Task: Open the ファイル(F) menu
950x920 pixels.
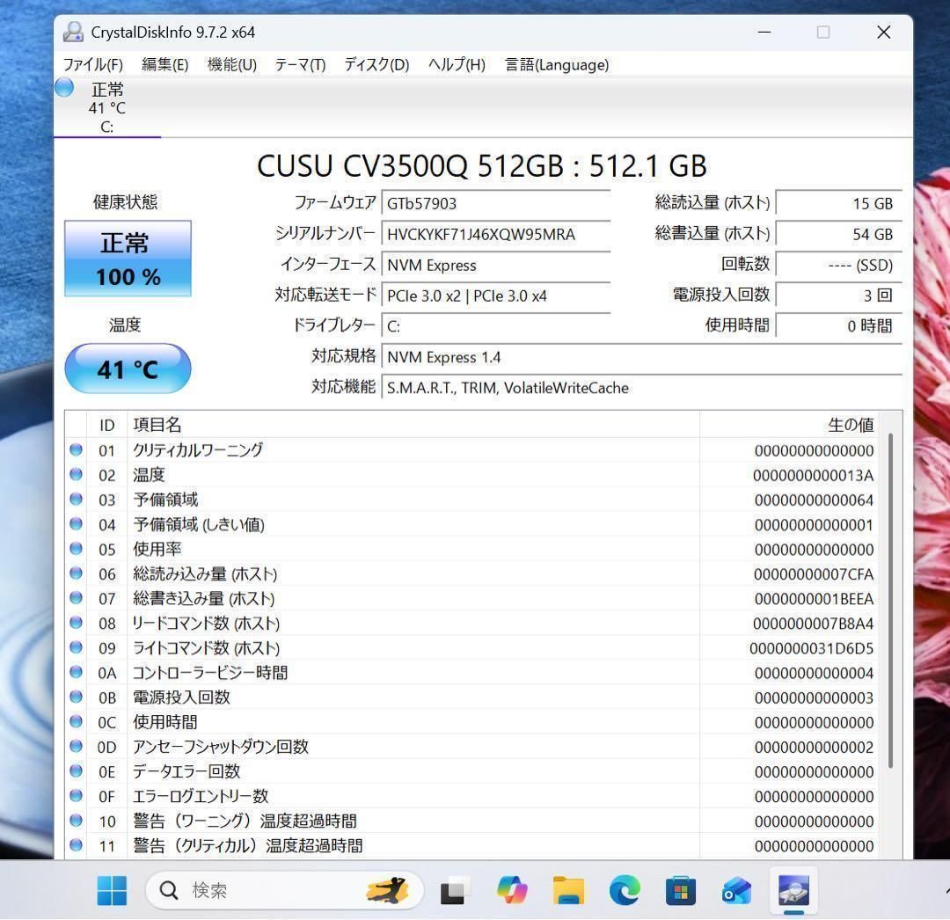Action: tap(91, 64)
